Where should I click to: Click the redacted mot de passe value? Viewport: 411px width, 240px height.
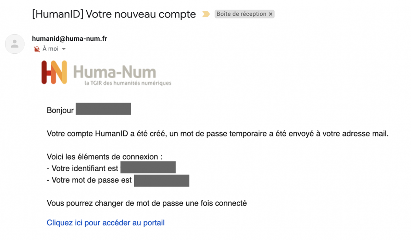162,181
